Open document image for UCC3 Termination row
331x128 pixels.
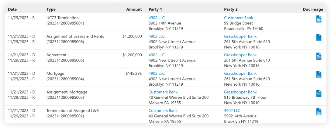(x=319, y=19)
